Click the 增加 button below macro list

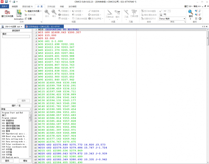pyautogui.click(x=25, y=161)
